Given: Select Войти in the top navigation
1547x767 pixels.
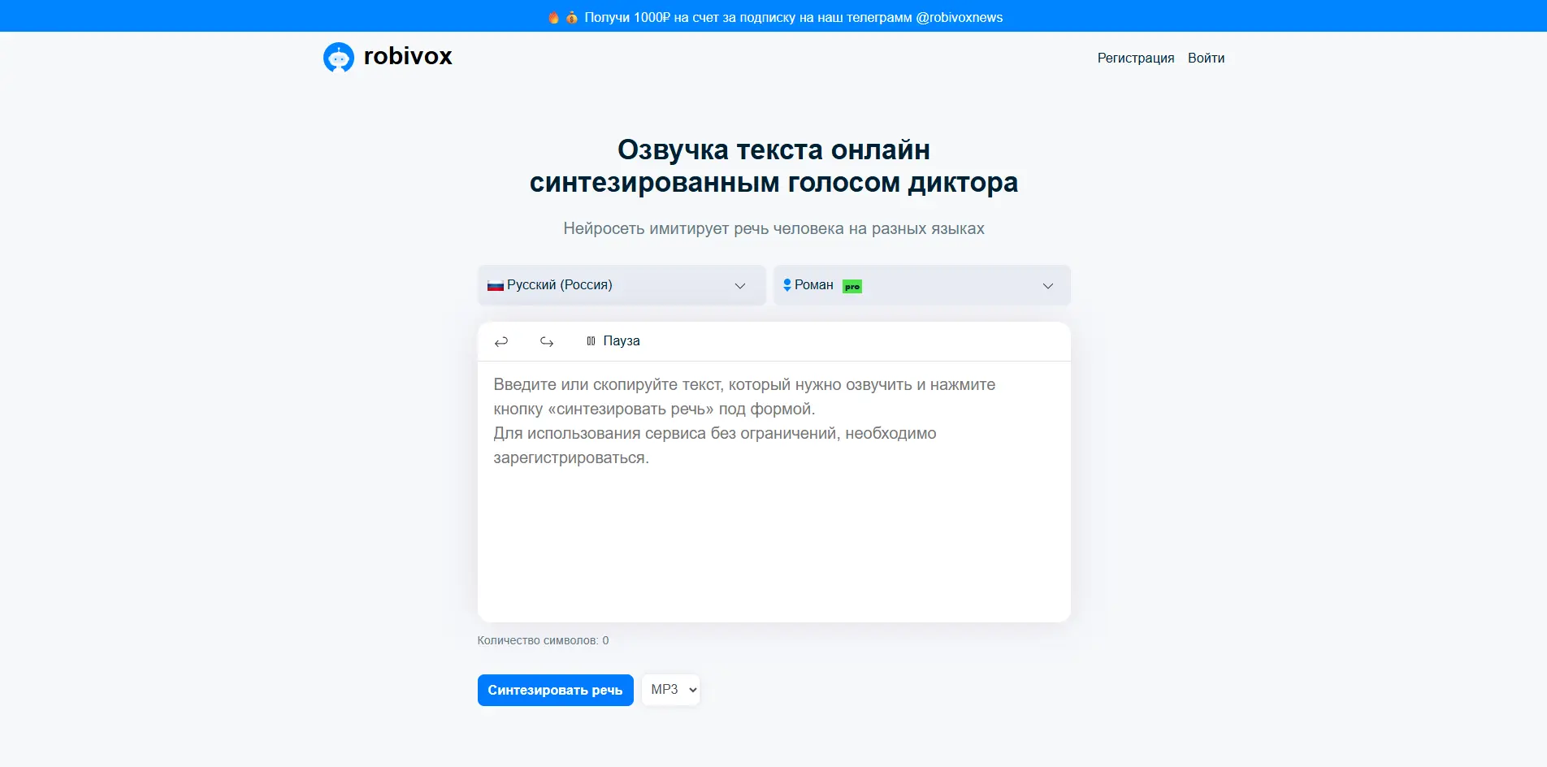Looking at the screenshot, I should pos(1206,58).
